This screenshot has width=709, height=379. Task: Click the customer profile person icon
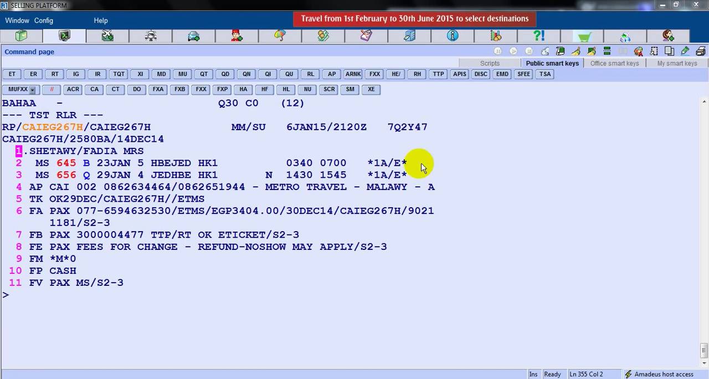click(669, 36)
